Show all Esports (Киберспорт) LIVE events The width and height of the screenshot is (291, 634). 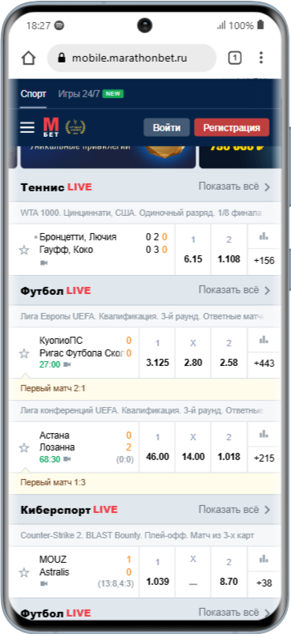(234, 510)
